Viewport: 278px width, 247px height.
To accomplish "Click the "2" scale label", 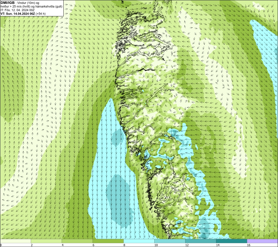I will coord(32,245).
